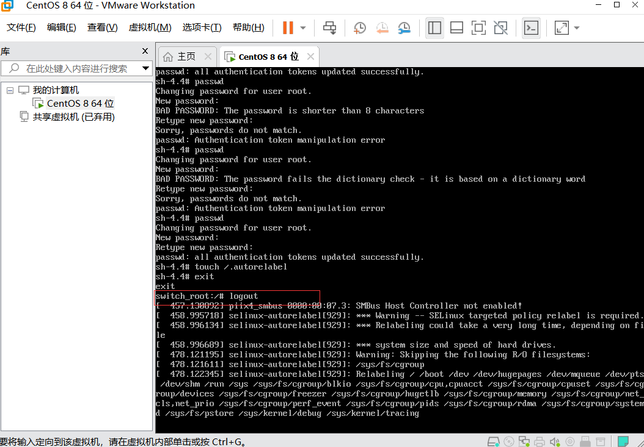The width and height of the screenshot is (644, 447).
Task: Select 共享虚拟机 (已弃用) in the library
Action: click(73, 117)
